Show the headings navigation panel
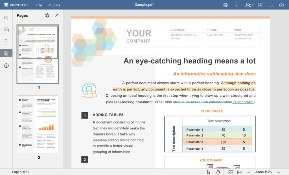289x175 pixels. click(6, 41)
